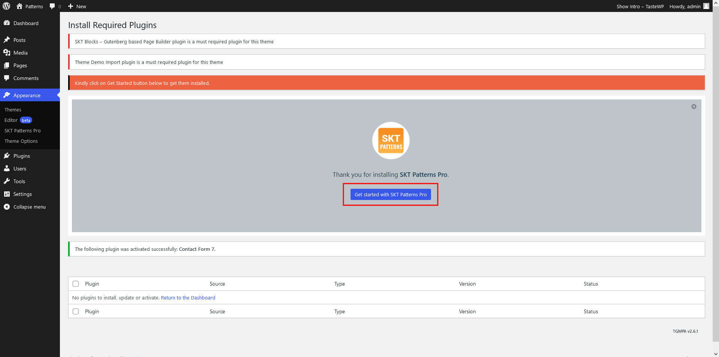This screenshot has height=357, width=719.
Task: Click the comments bubble icon in admin bar
Action: point(52,6)
